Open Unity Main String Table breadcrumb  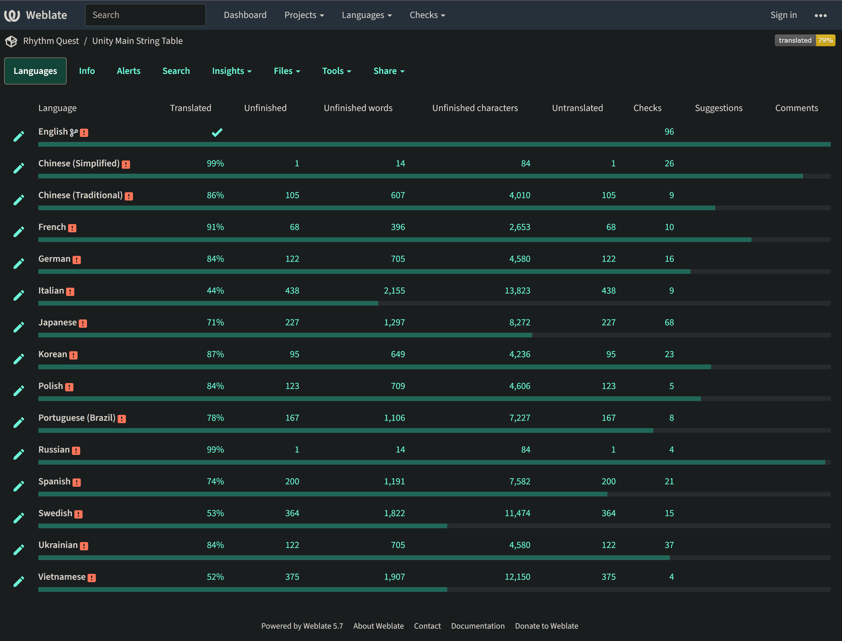(137, 41)
